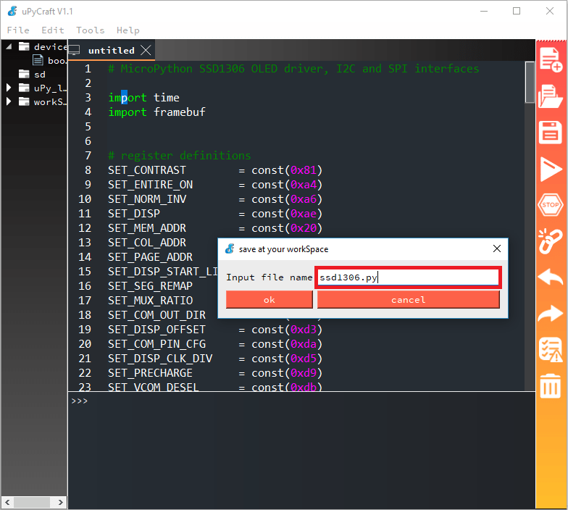Click the Save floppy disk icon
Screen dimensions: 568x510
point(551,133)
